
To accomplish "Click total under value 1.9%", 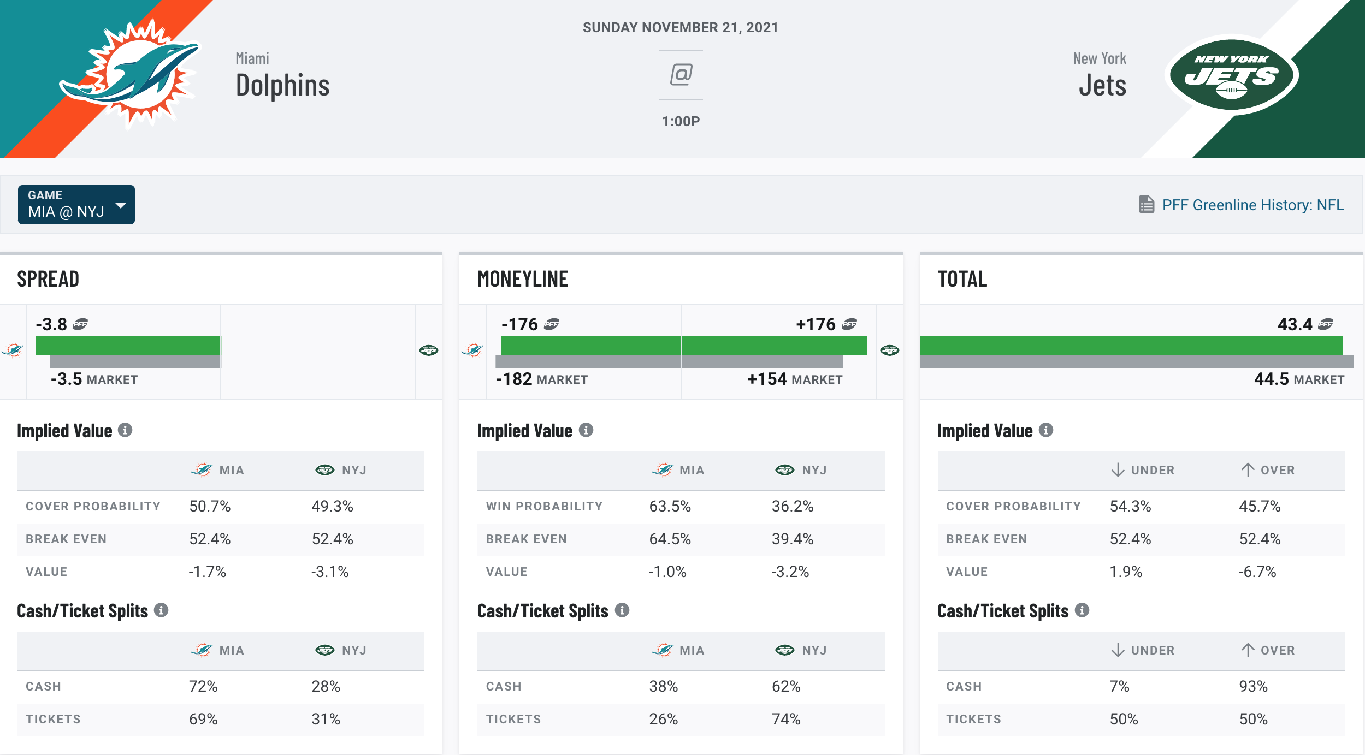I will 1126,572.
